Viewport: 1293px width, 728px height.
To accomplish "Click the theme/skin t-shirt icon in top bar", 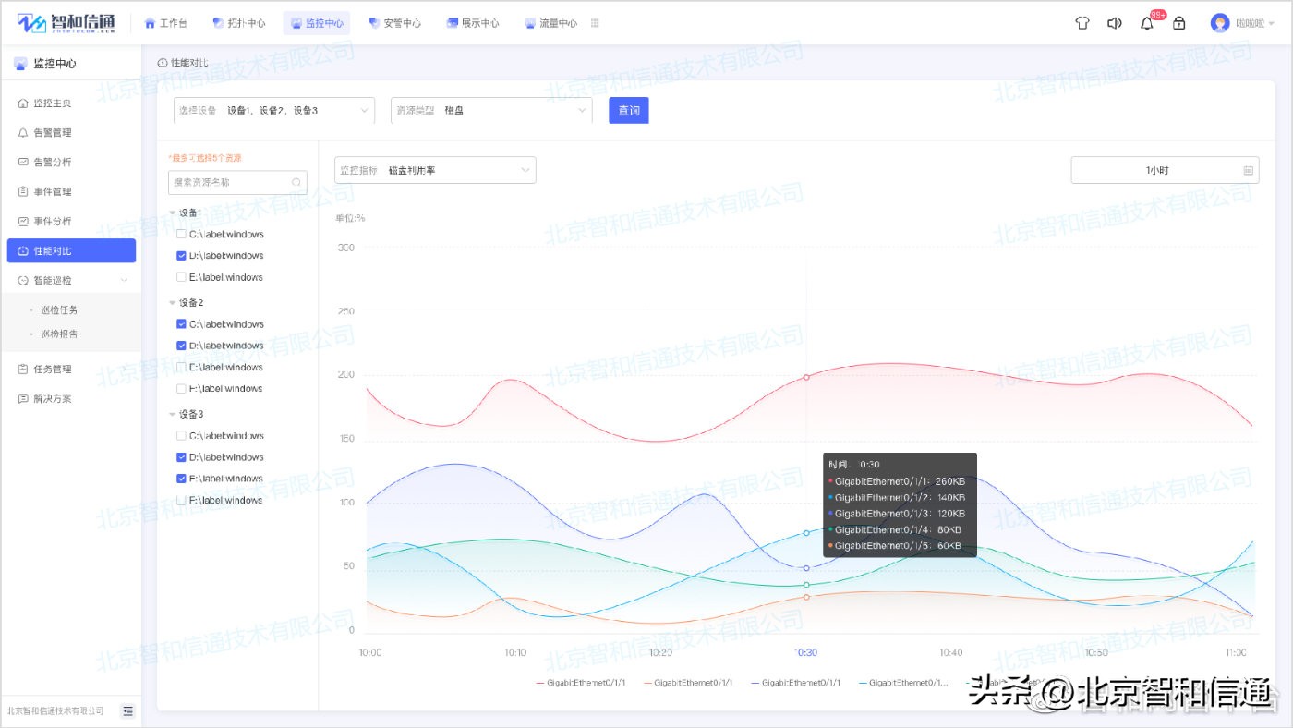I will click(1082, 23).
